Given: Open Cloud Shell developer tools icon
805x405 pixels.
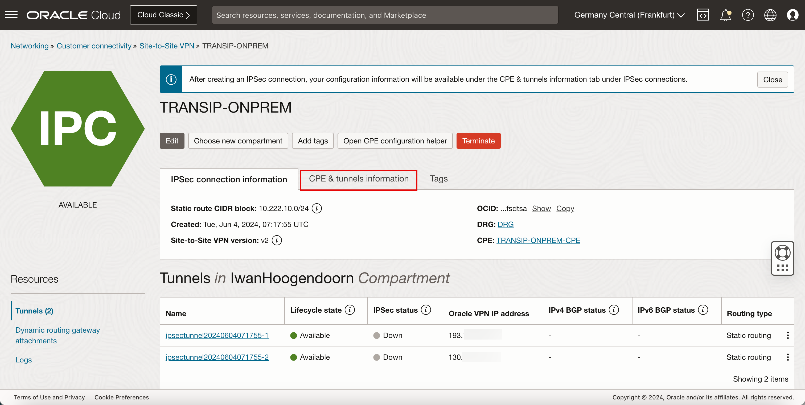Looking at the screenshot, I should coord(703,15).
